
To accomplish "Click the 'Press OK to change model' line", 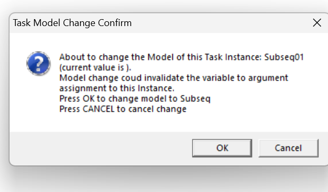I will tap(135, 99).
